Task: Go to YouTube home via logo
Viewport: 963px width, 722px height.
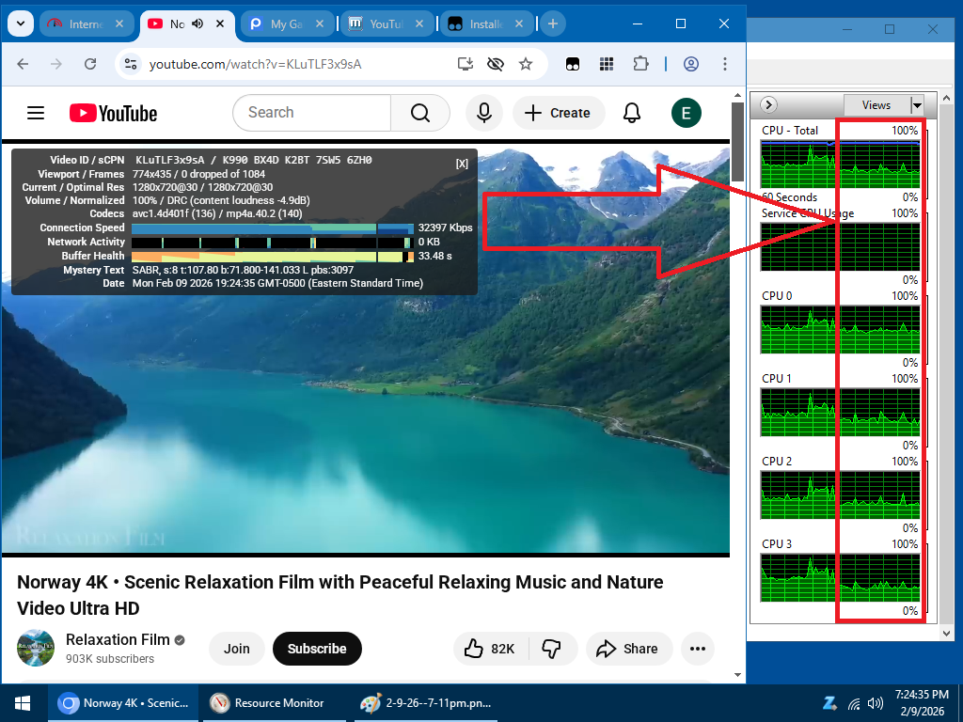Action: click(x=113, y=113)
